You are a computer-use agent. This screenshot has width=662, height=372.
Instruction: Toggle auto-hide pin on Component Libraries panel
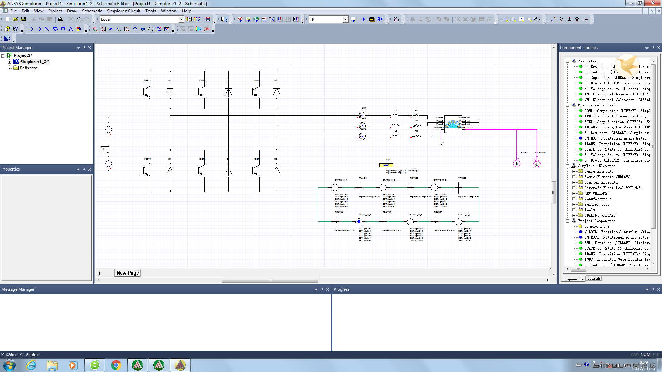click(x=653, y=48)
